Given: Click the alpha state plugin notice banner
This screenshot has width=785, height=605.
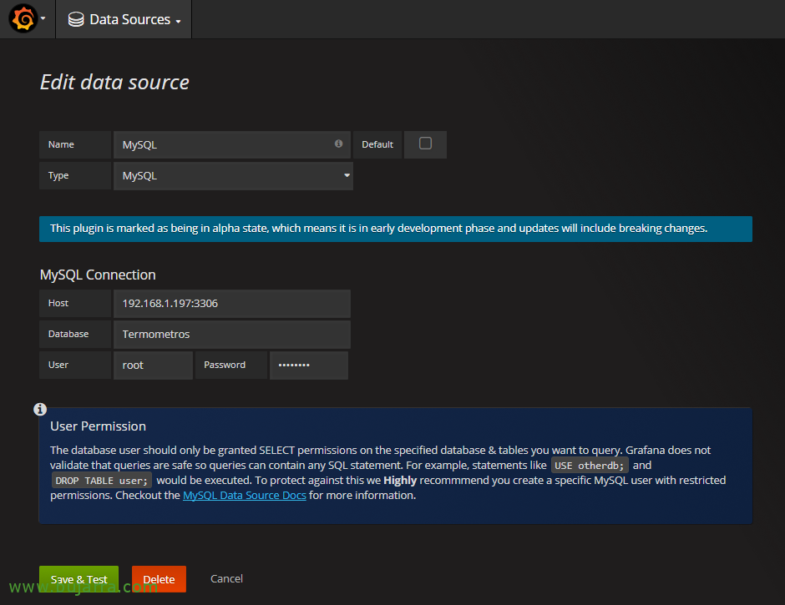Looking at the screenshot, I should [x=396, y=229].
